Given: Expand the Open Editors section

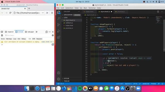Looking at the screenshot, I should click(71, 15).
